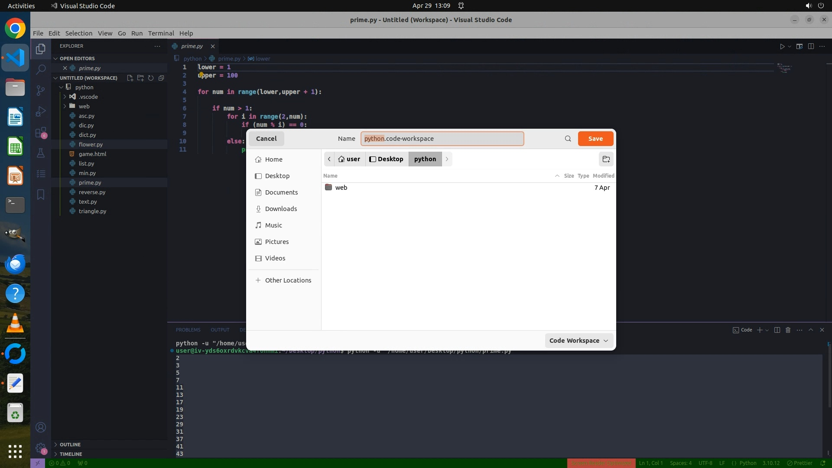This screenshot has width=832, height=468.
Task: Toggle Screen Reader Optimized status item
Action: pos(601,463)
